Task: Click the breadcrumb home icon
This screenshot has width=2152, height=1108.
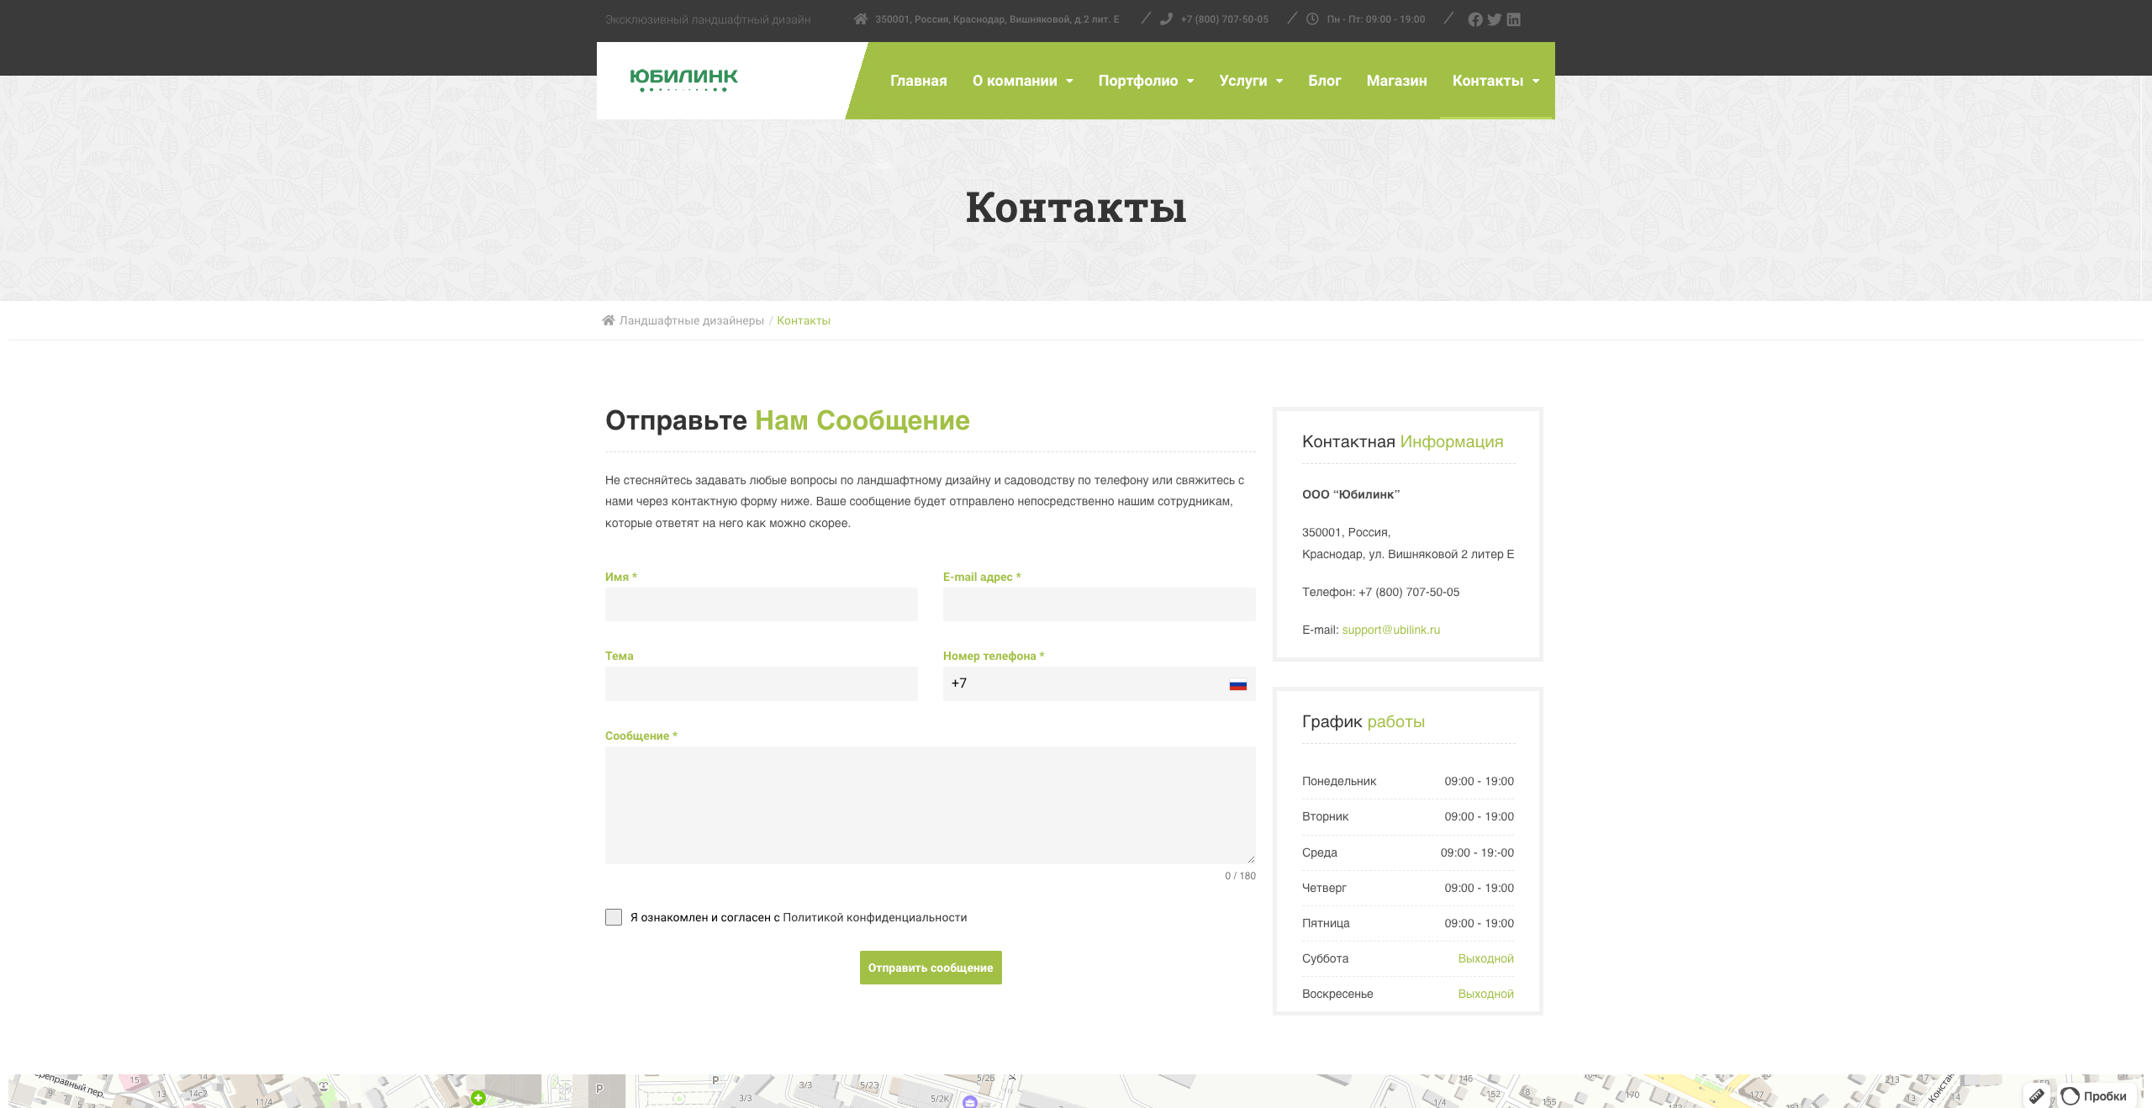Action: click(x=609, y=320)
